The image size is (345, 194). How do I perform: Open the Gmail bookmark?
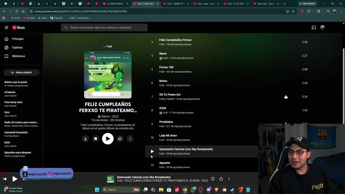click(15, 18)
